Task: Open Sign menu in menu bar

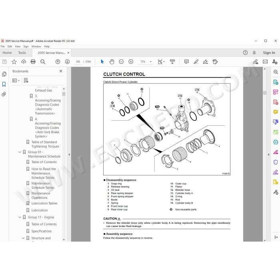Action: [x=26, y=46]
